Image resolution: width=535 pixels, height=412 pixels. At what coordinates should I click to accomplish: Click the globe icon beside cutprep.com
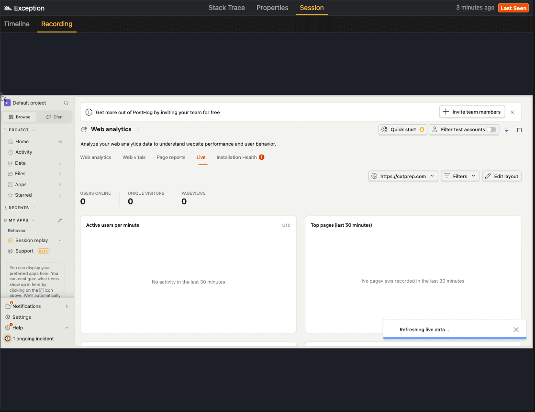coord(374,176)
